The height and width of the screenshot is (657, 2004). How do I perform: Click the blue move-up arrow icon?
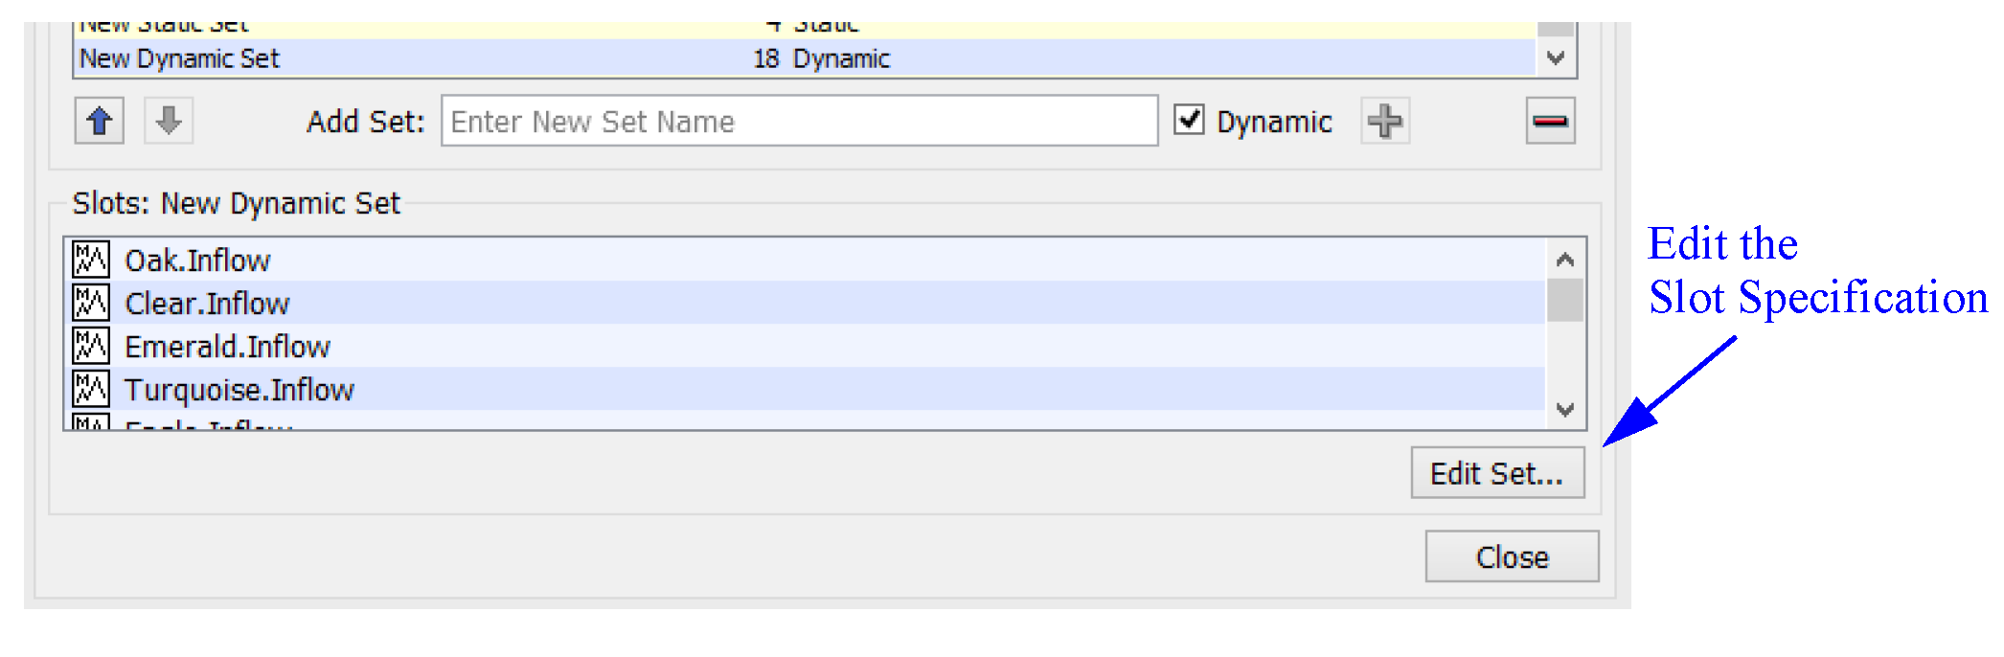[x=100, y=122]
